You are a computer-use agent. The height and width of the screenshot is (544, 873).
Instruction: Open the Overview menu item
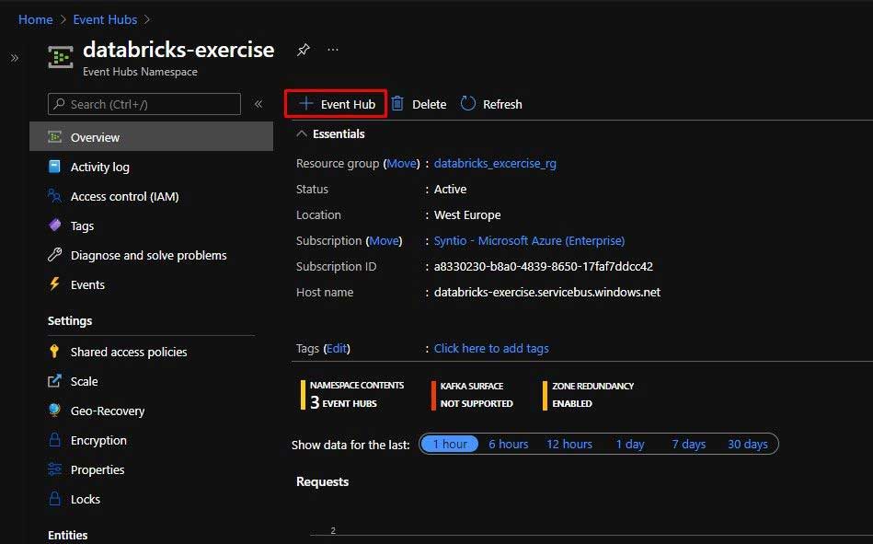tap(152, 137)
